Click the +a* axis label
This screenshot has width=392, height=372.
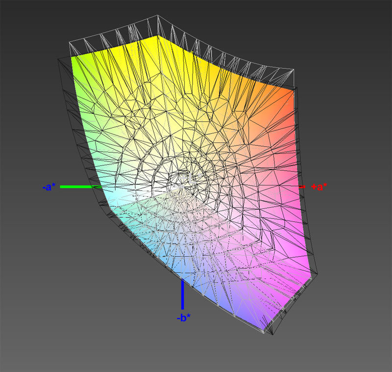click(319, 187)
